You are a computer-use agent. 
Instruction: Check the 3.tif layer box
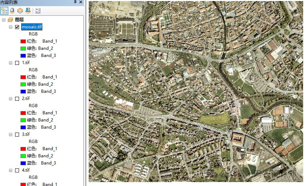coord(17,134)
